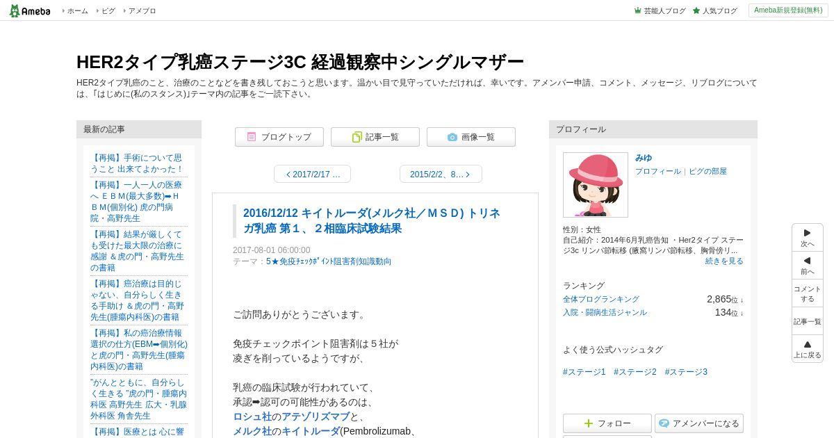This screenshot has width=834, height=438.
Task: Click Ameba新規登録(無料) button
Action: (x=788, y=10)
